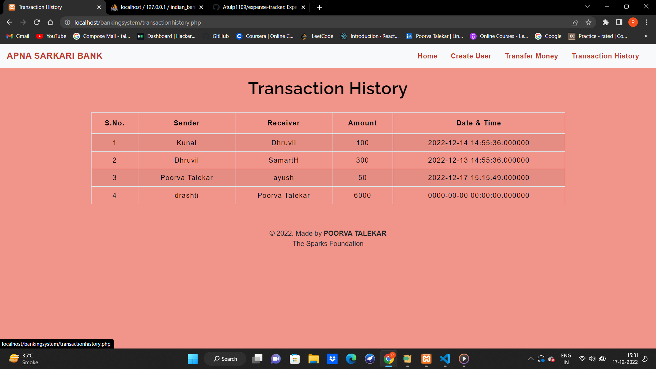This screenshot has width=656, height=369.
Task: Select Home in the navigation bar
Action: point(427,56)
